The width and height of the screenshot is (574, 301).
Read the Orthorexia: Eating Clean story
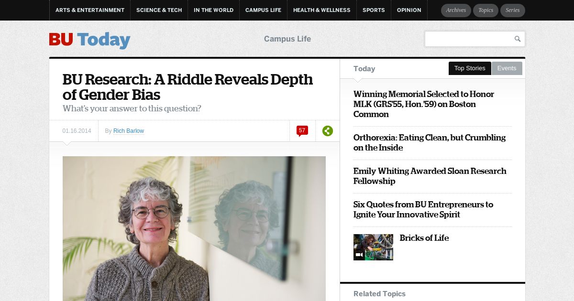point(430,143)
